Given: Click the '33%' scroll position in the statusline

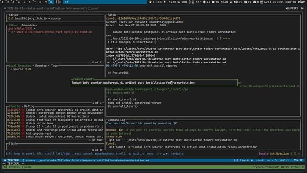Looking at the screenshot, I should (295, 160).
